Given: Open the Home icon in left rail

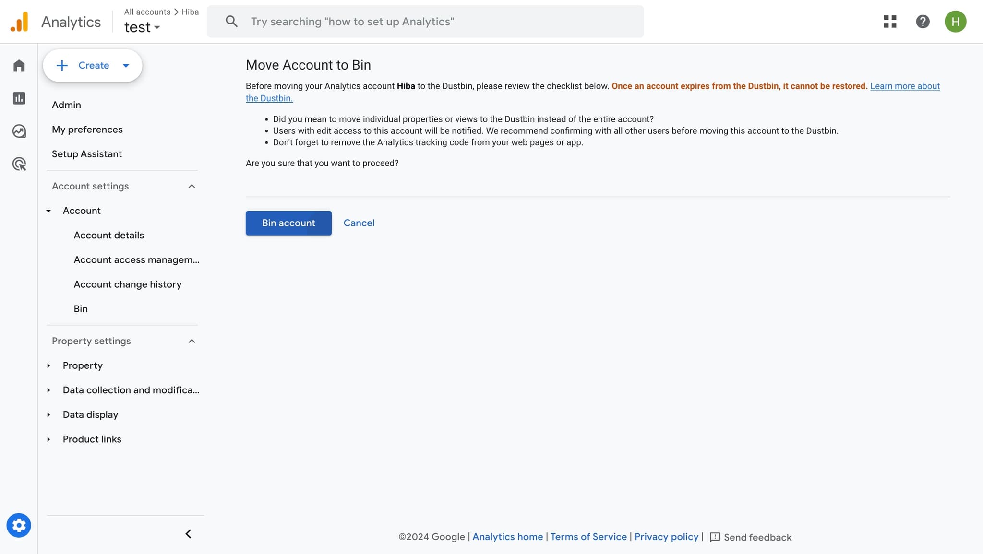Looking at the screenshot, I should 19,66.
